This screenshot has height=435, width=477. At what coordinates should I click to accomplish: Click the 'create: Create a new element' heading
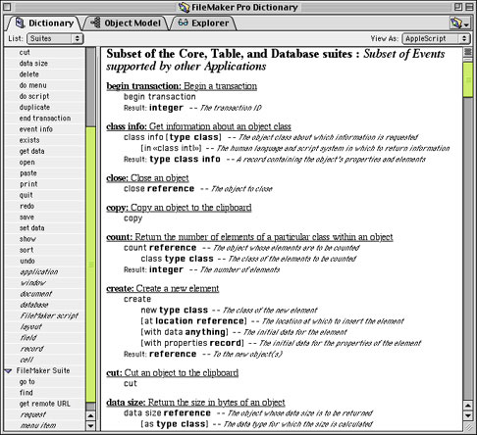pyautogui.click(x=163, y=289)
